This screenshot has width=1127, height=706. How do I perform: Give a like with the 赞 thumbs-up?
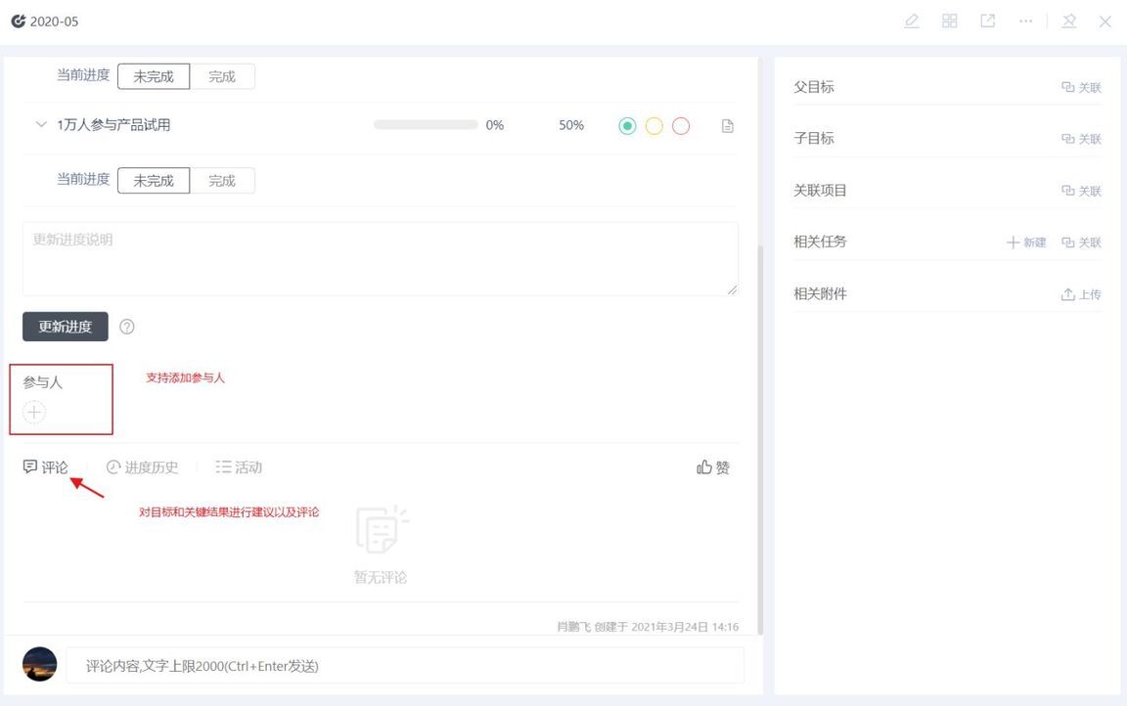pyautogui.click(x=713, y=467)
